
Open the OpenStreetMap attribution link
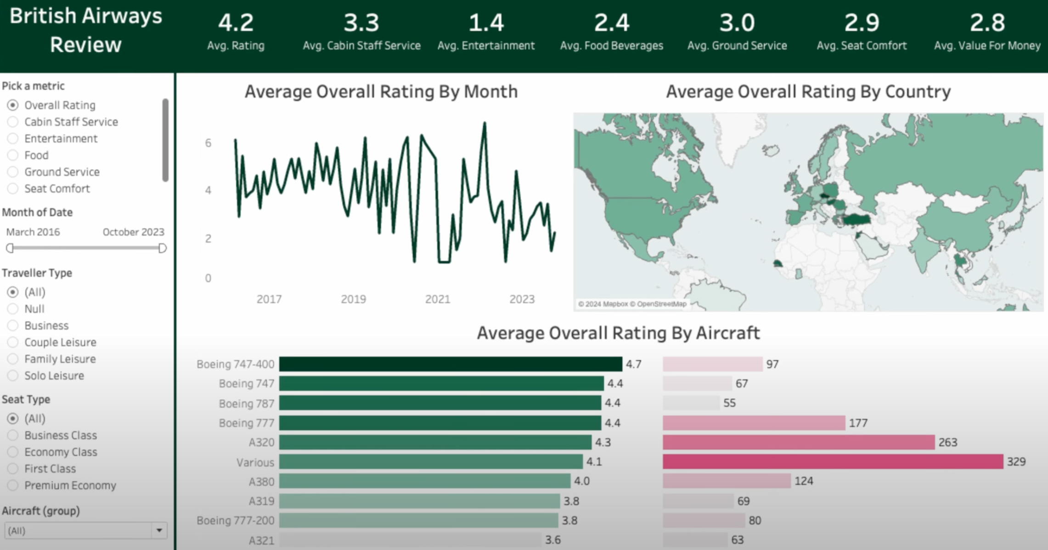(x=662, y=304)
